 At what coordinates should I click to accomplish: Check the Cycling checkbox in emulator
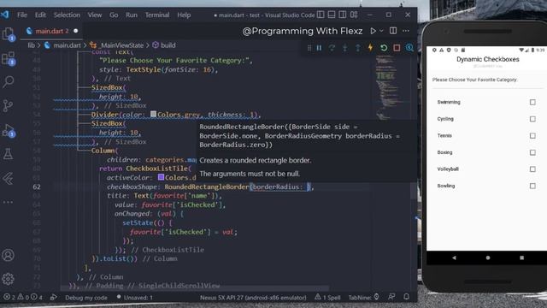(x=532, y=119)
